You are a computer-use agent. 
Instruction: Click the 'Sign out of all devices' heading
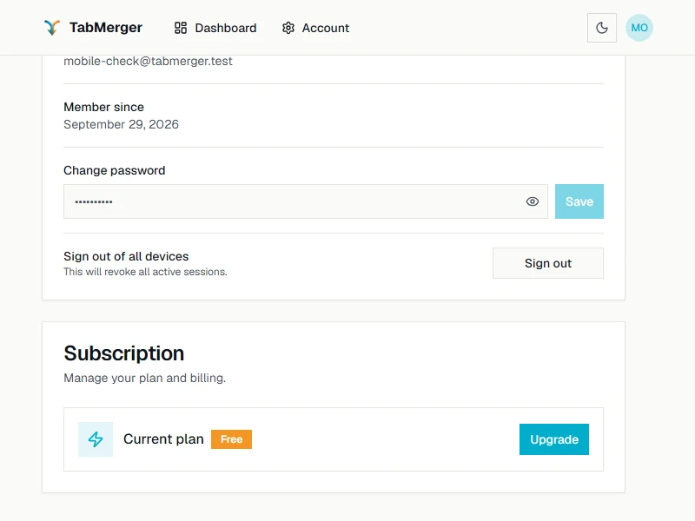click(x=126, y=256)
